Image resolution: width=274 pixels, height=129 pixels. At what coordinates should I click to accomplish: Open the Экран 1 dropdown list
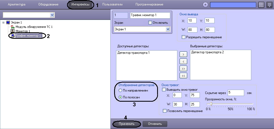168,29
